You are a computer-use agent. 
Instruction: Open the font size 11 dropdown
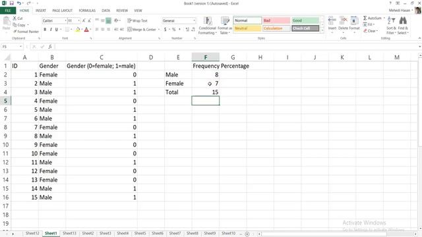pos(79,20)
